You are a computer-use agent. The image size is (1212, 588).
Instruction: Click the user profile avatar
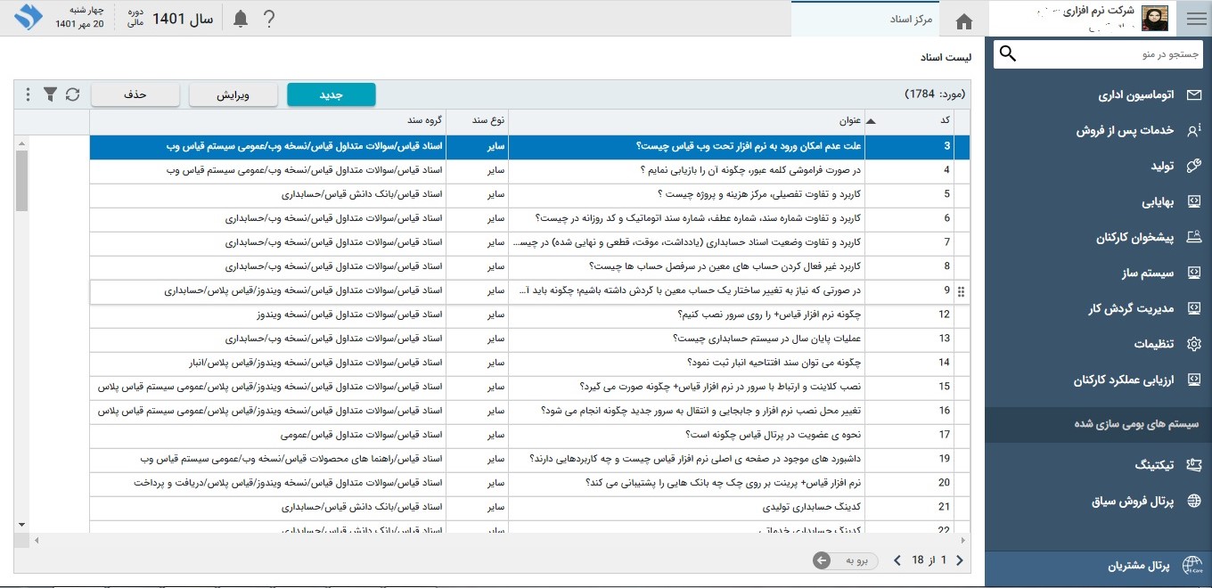[x=1155, y=19]
